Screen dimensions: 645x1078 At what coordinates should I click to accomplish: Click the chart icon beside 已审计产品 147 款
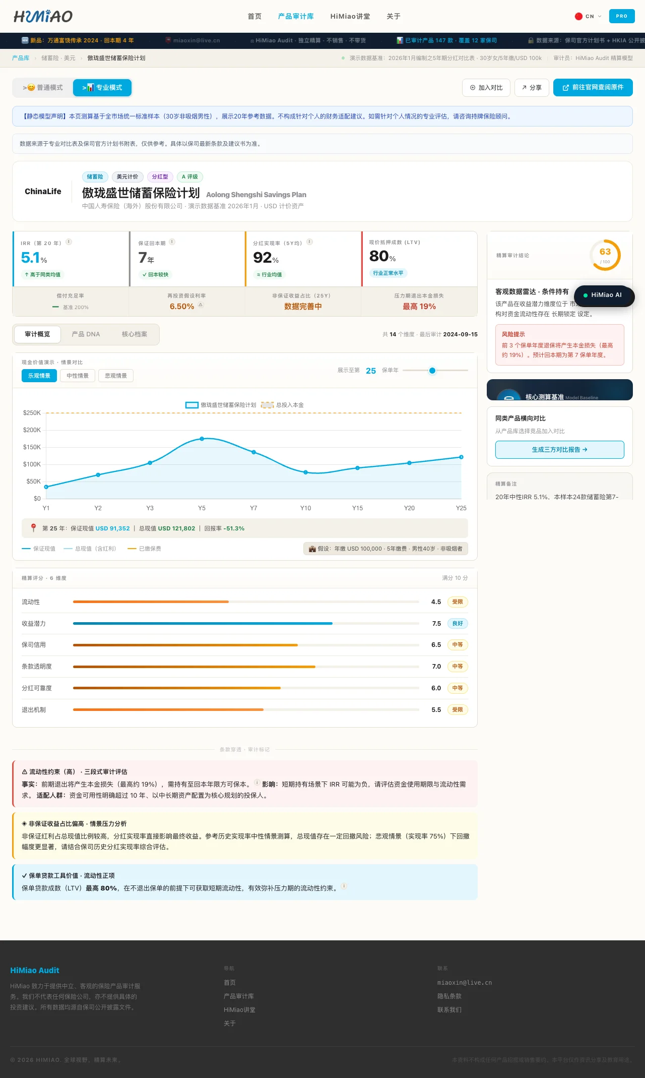400,40
